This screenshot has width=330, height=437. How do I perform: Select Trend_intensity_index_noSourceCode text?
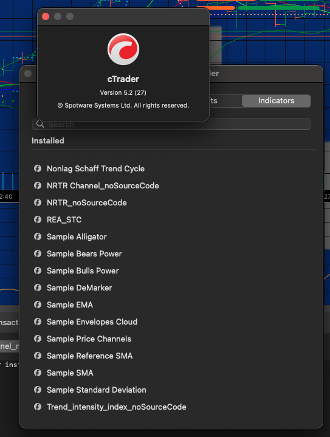[117, 407]
